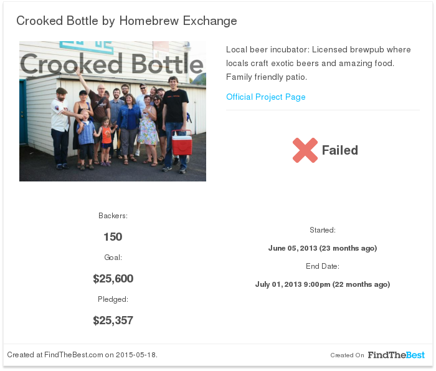Click the Created On label
Screen dimensions: 436x371
347,355
